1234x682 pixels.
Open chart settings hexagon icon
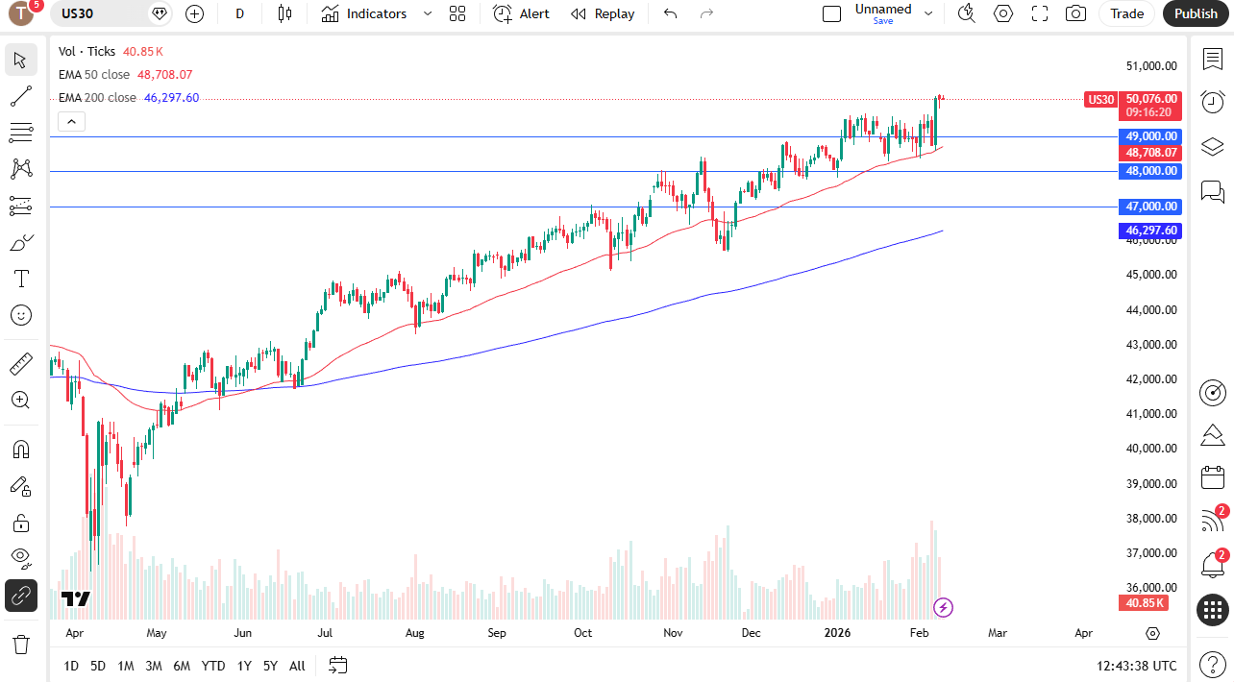point(1003,13)
